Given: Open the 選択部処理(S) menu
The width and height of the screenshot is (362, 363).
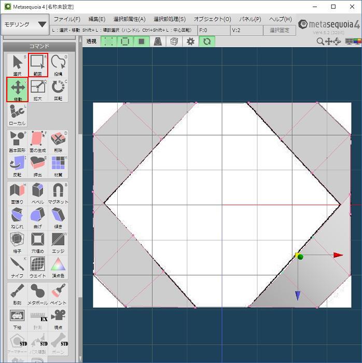Looking at the screenshot, I should (x=170, y=19).
